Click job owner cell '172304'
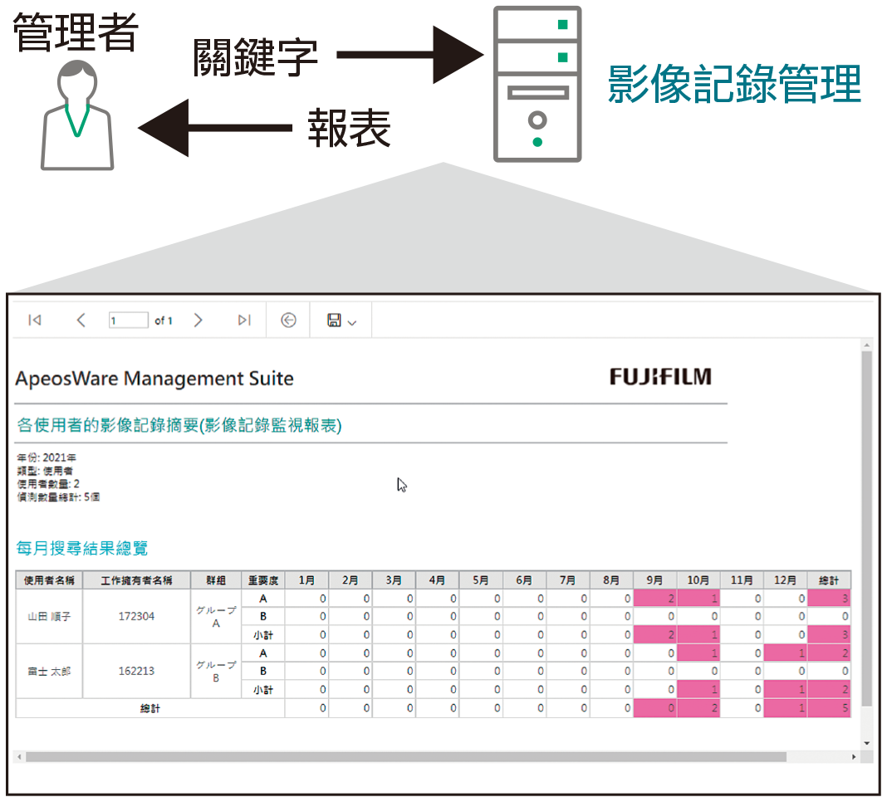 coord(136,617)
